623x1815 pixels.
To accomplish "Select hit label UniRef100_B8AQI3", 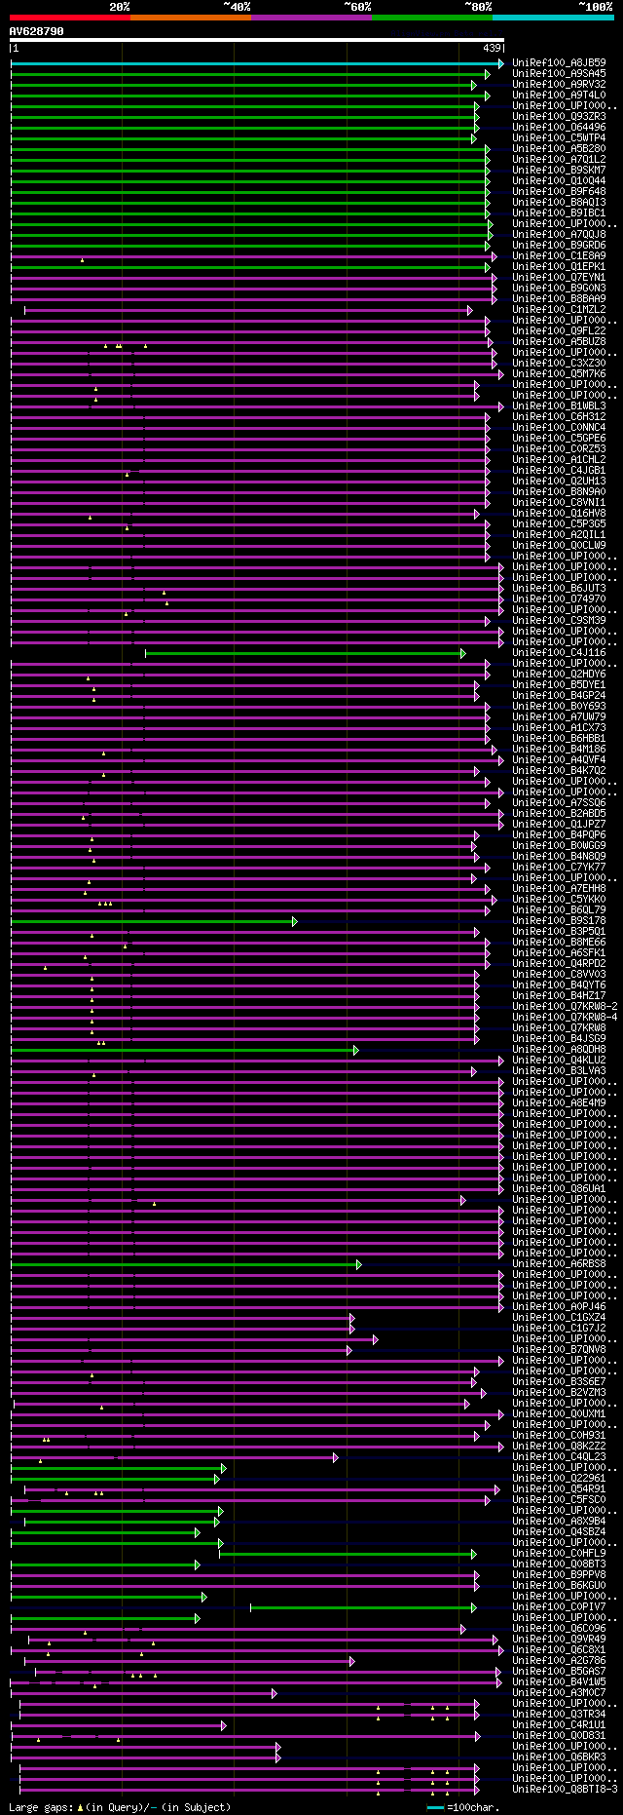I will pos(559,203).
